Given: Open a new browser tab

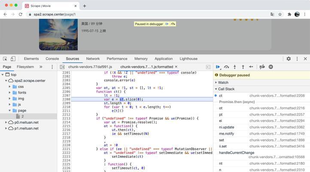Looking at the screenshot, I should [x=85, y=6].
